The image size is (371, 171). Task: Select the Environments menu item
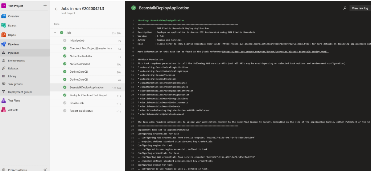[17, 60]
